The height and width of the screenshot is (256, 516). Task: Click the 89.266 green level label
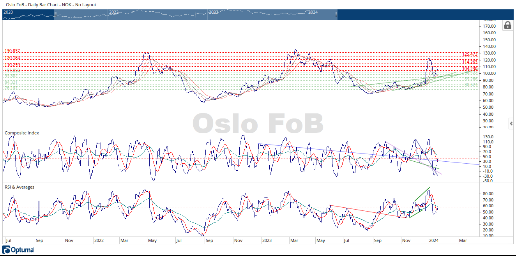[x=471, y=79]
